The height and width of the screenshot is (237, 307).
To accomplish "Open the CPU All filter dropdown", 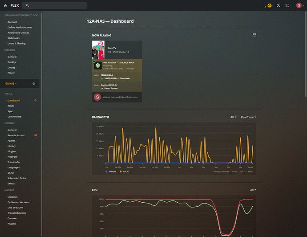I will click(x=253, y=190).
